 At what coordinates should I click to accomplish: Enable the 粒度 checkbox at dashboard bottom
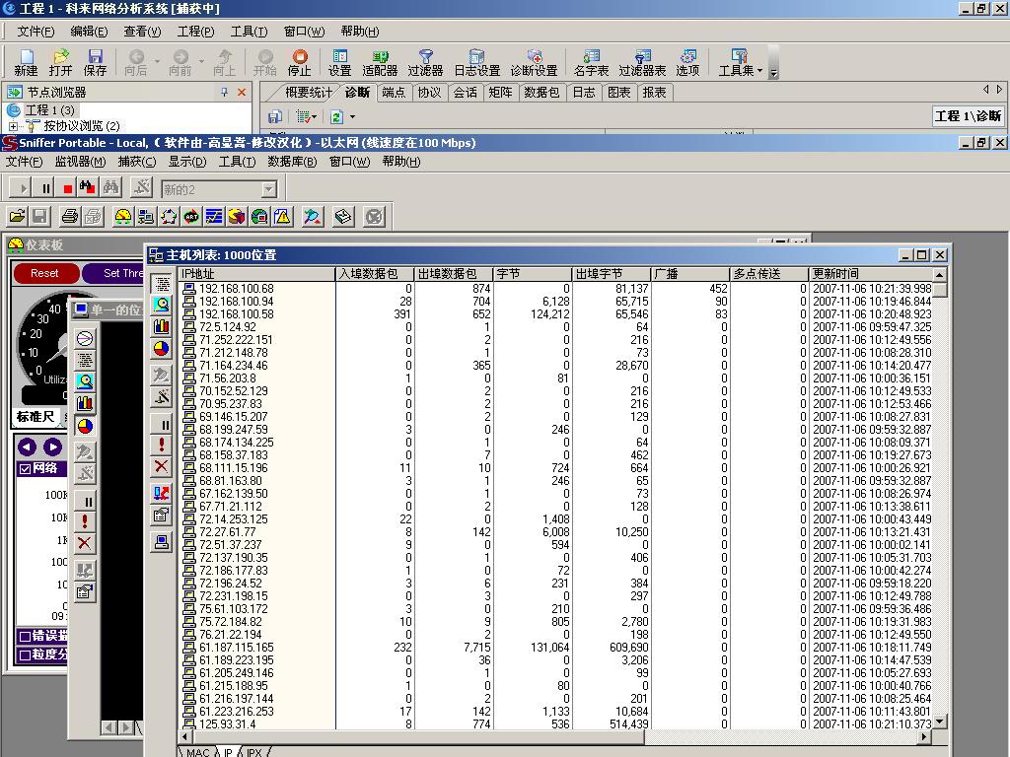pyautogui.click(x=25, y=654)
